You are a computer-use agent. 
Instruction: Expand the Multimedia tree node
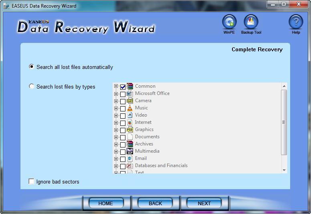click(116, 151)
